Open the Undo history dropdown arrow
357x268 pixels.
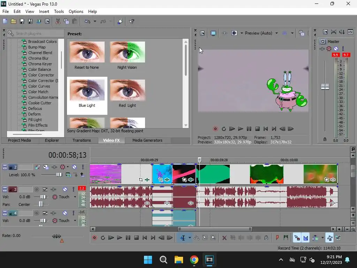click(95, 21)
